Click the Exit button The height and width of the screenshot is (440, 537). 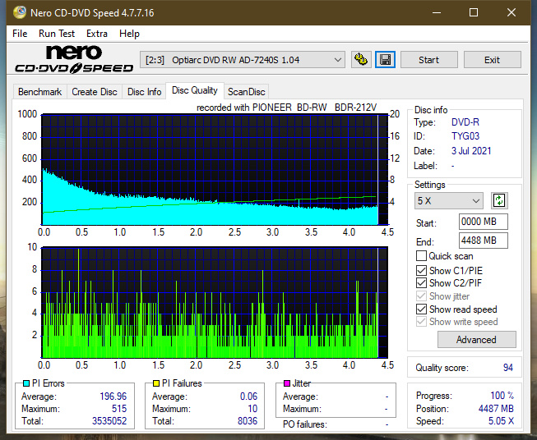click(x=492, y=60)
